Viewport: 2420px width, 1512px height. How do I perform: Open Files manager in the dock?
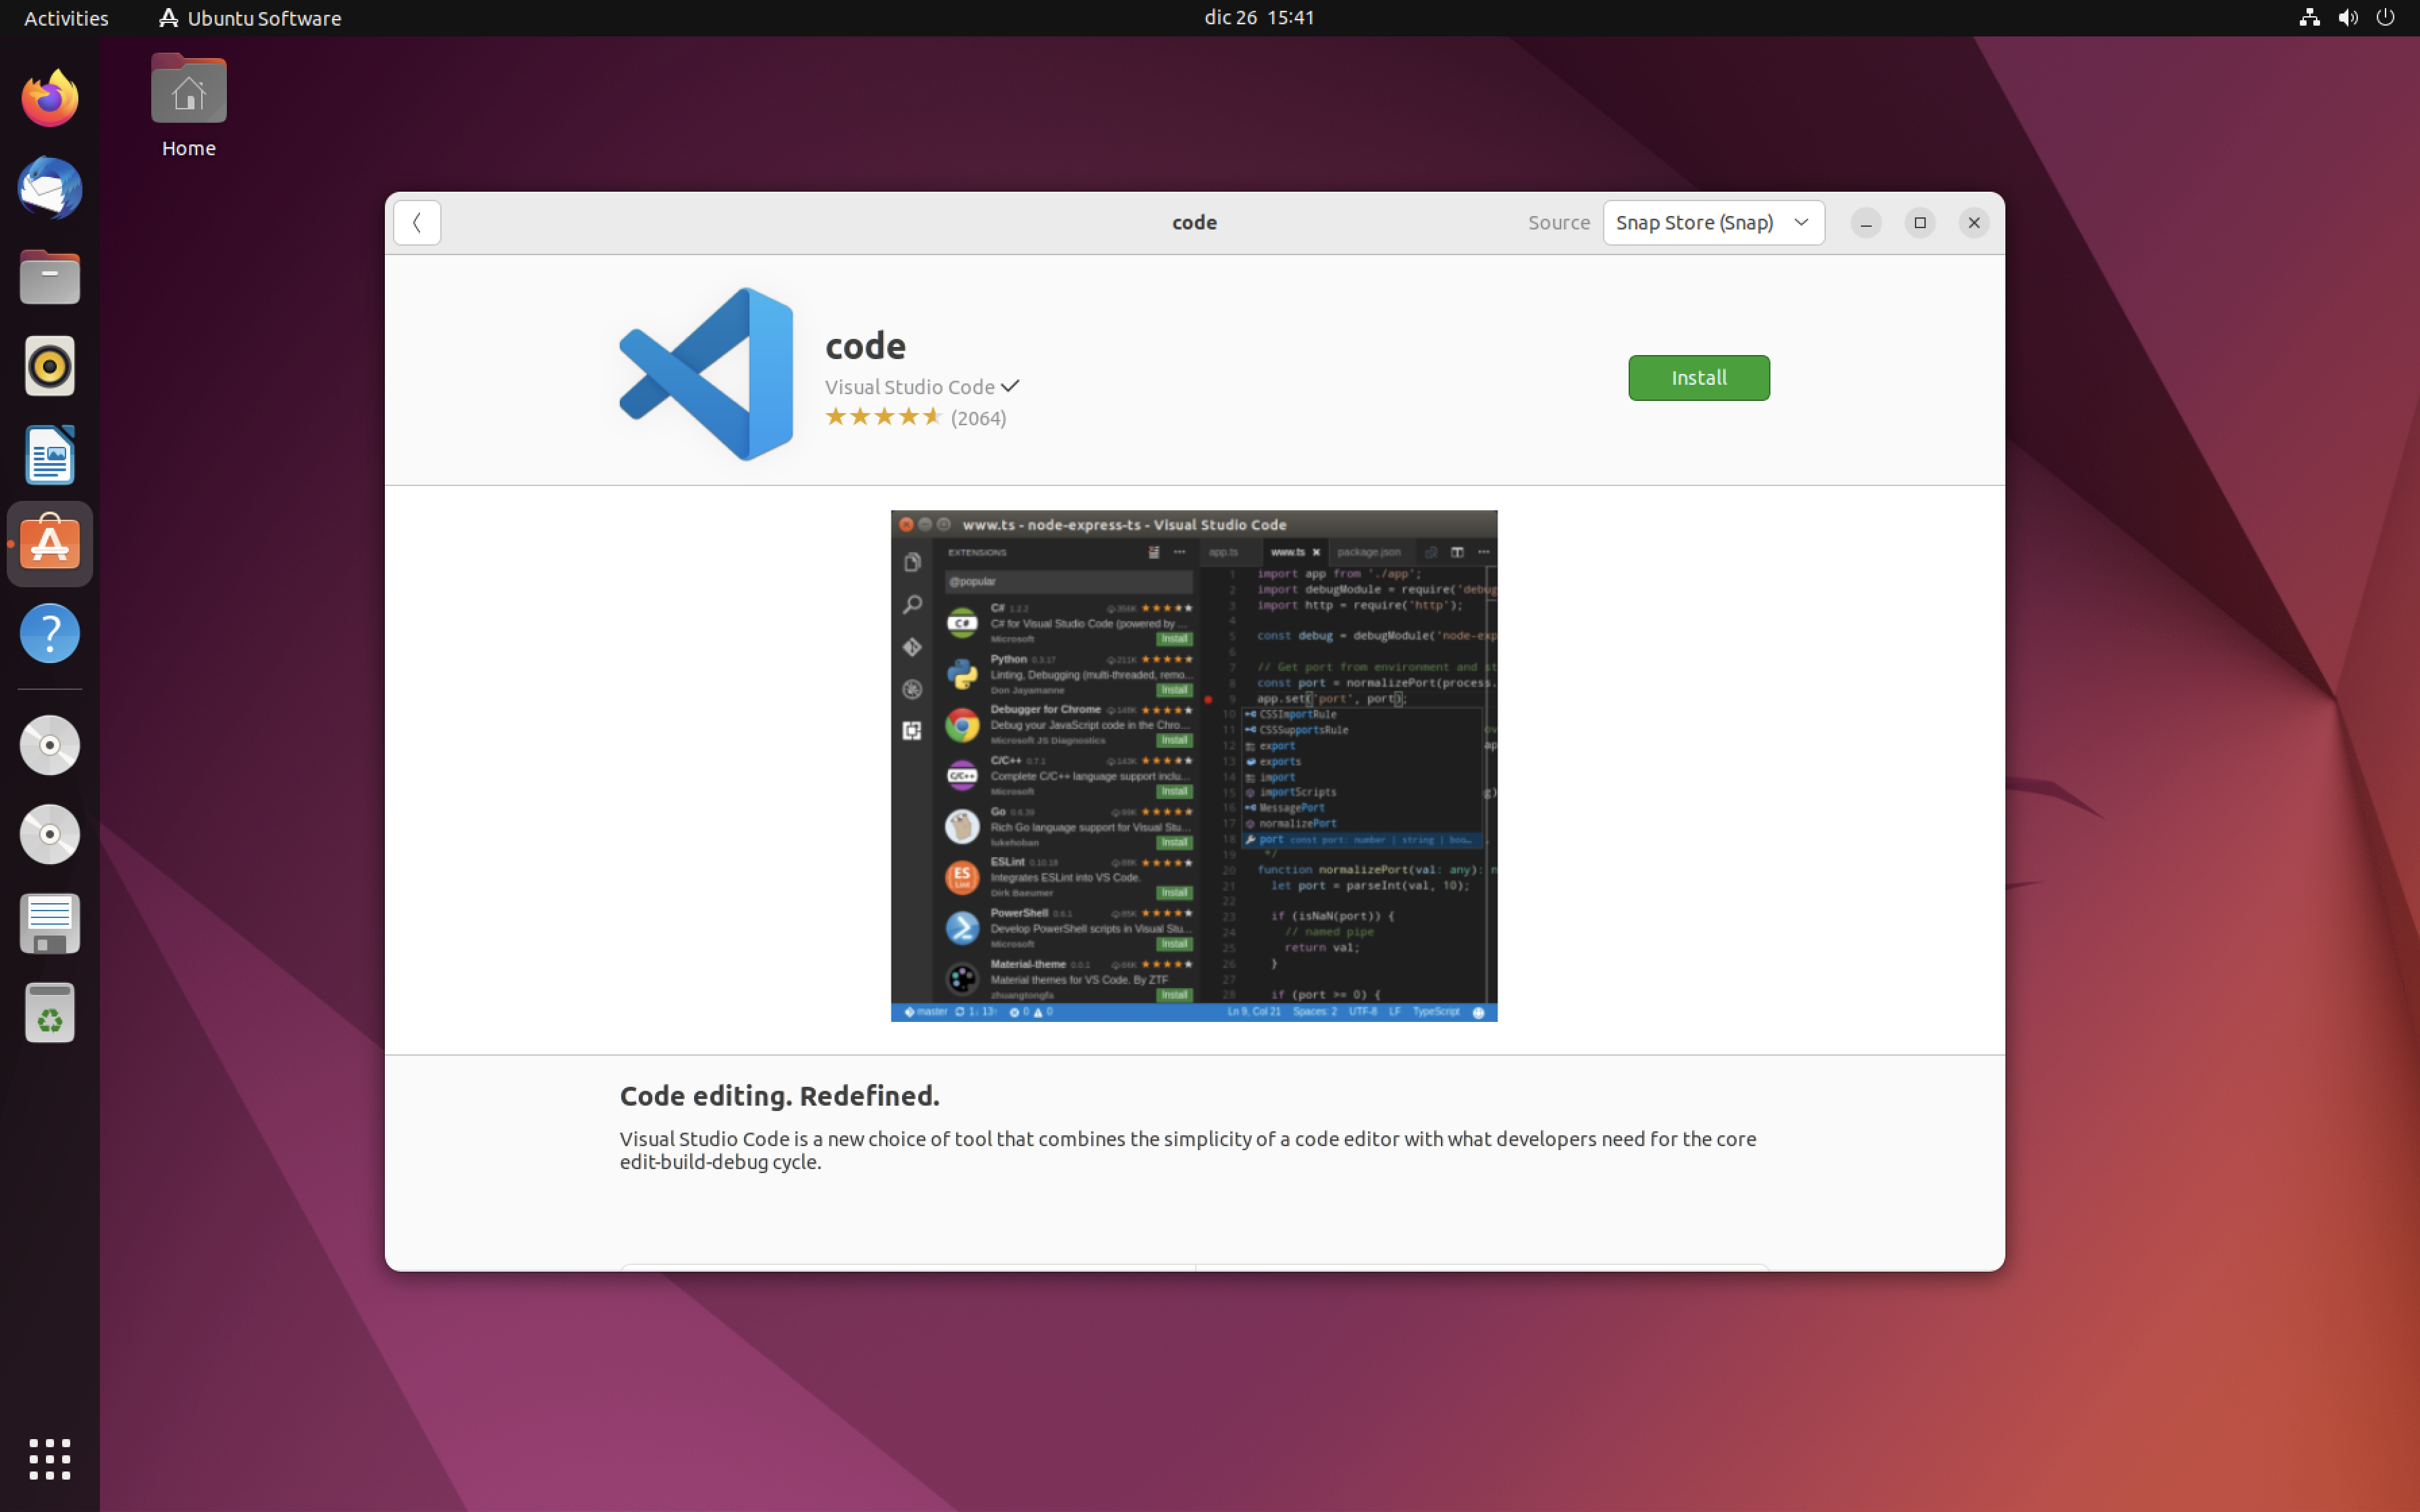[49, 277]
